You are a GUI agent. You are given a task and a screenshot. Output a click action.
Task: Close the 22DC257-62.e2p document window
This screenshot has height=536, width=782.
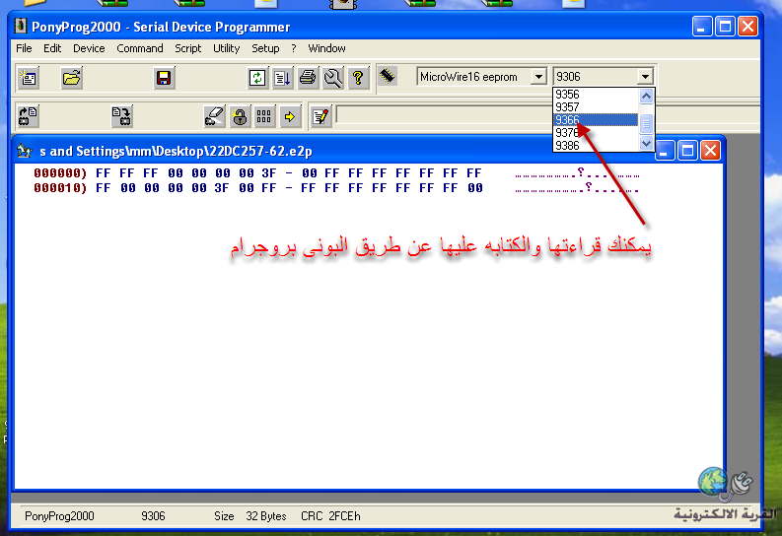[x=710, y=151]
